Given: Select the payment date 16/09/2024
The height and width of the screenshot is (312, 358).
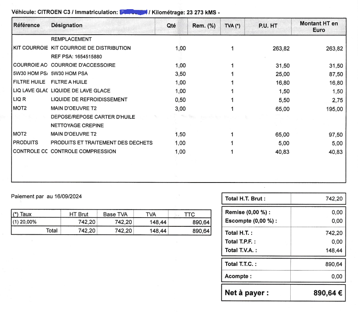Looking at the screenshot, I should (x=68, y=196).
